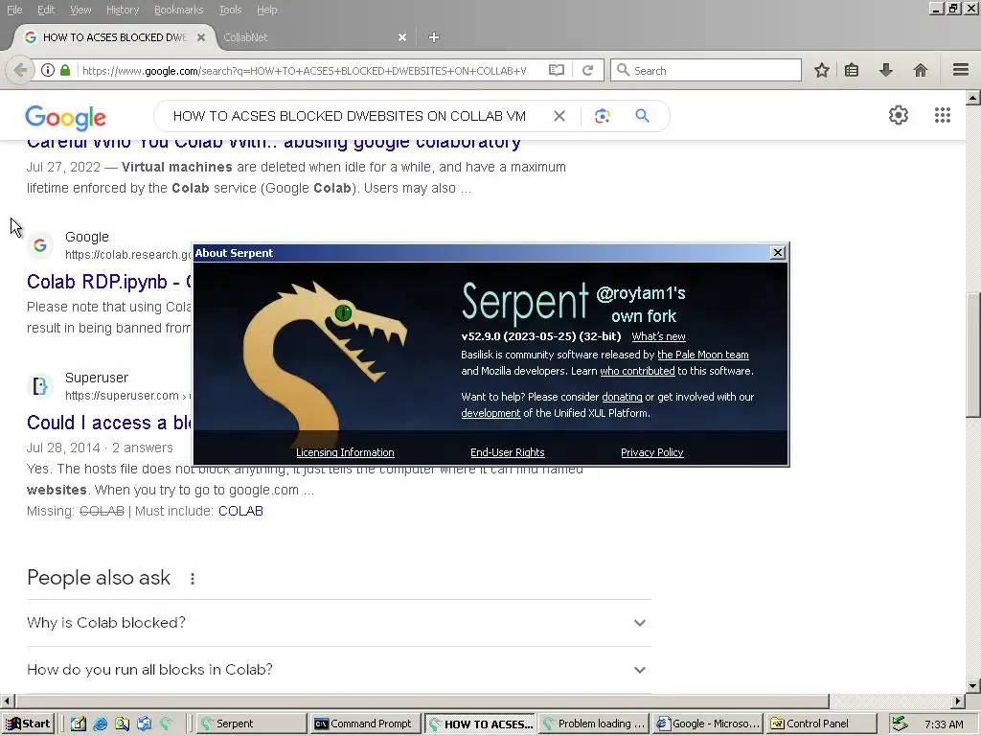Click the horizontal scrollbar thumb
981x736 pixels.
click(422, 701)
